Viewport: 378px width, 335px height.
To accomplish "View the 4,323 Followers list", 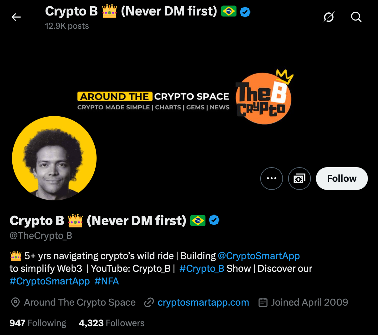I will coord(111,323).
